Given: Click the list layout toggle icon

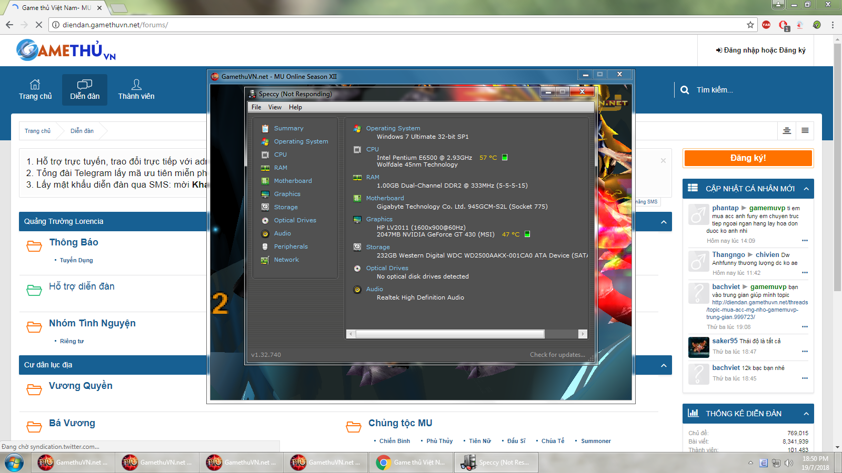Looking at the screenshot, I should (805, 130).
